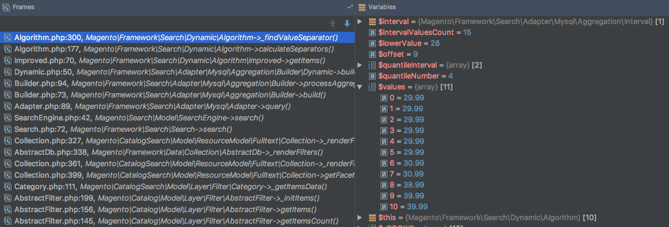
Task: Expand the $quantileInterval array
Action: click(360, 65)
